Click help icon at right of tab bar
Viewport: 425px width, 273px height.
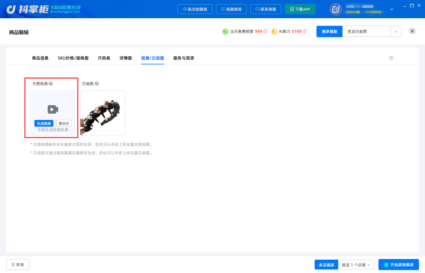coord(391,58)
